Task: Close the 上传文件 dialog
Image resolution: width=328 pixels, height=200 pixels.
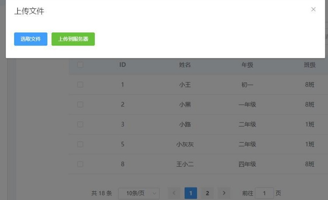Action: (313, 10)
